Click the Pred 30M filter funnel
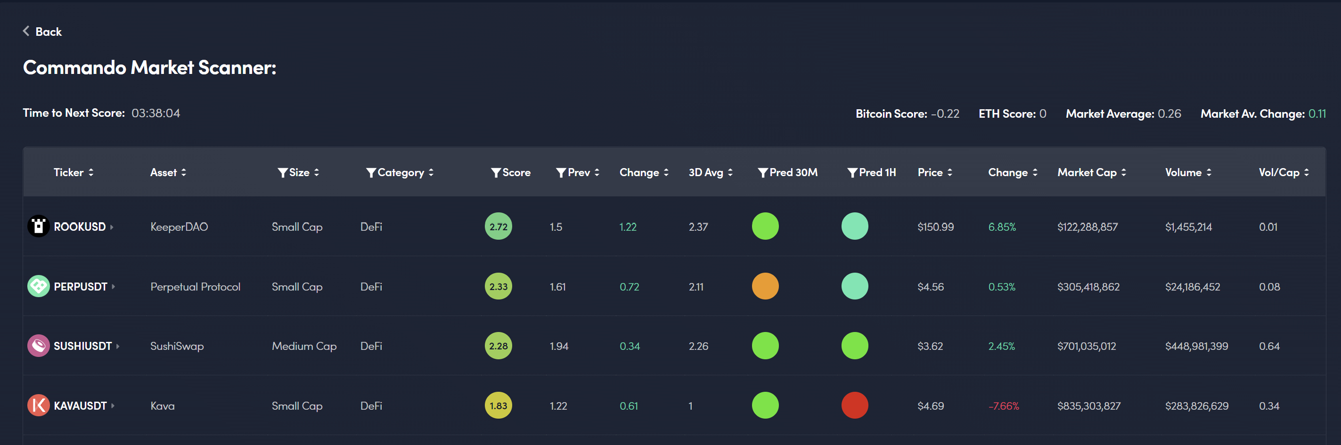Screen dimensions: 1341x445 pos(763,173)
